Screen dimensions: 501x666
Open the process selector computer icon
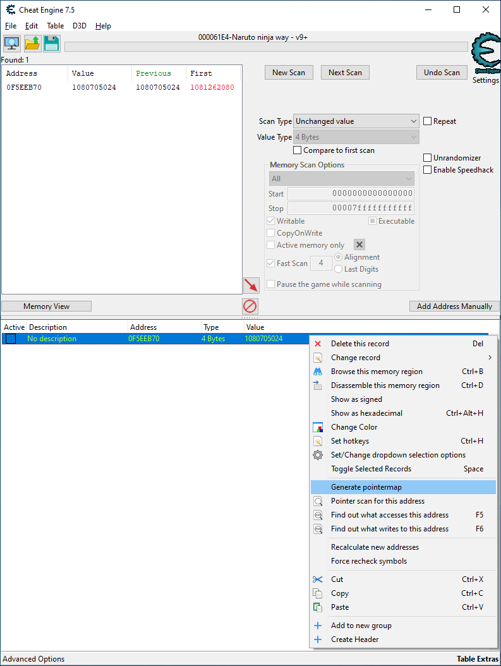11,44
